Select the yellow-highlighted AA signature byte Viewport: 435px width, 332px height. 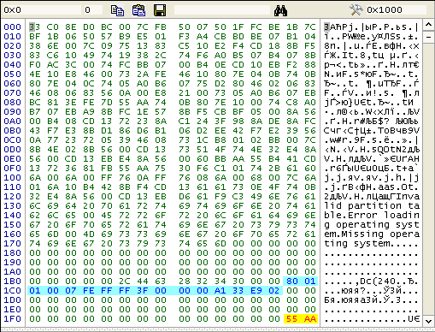click(x=310, y=318)
